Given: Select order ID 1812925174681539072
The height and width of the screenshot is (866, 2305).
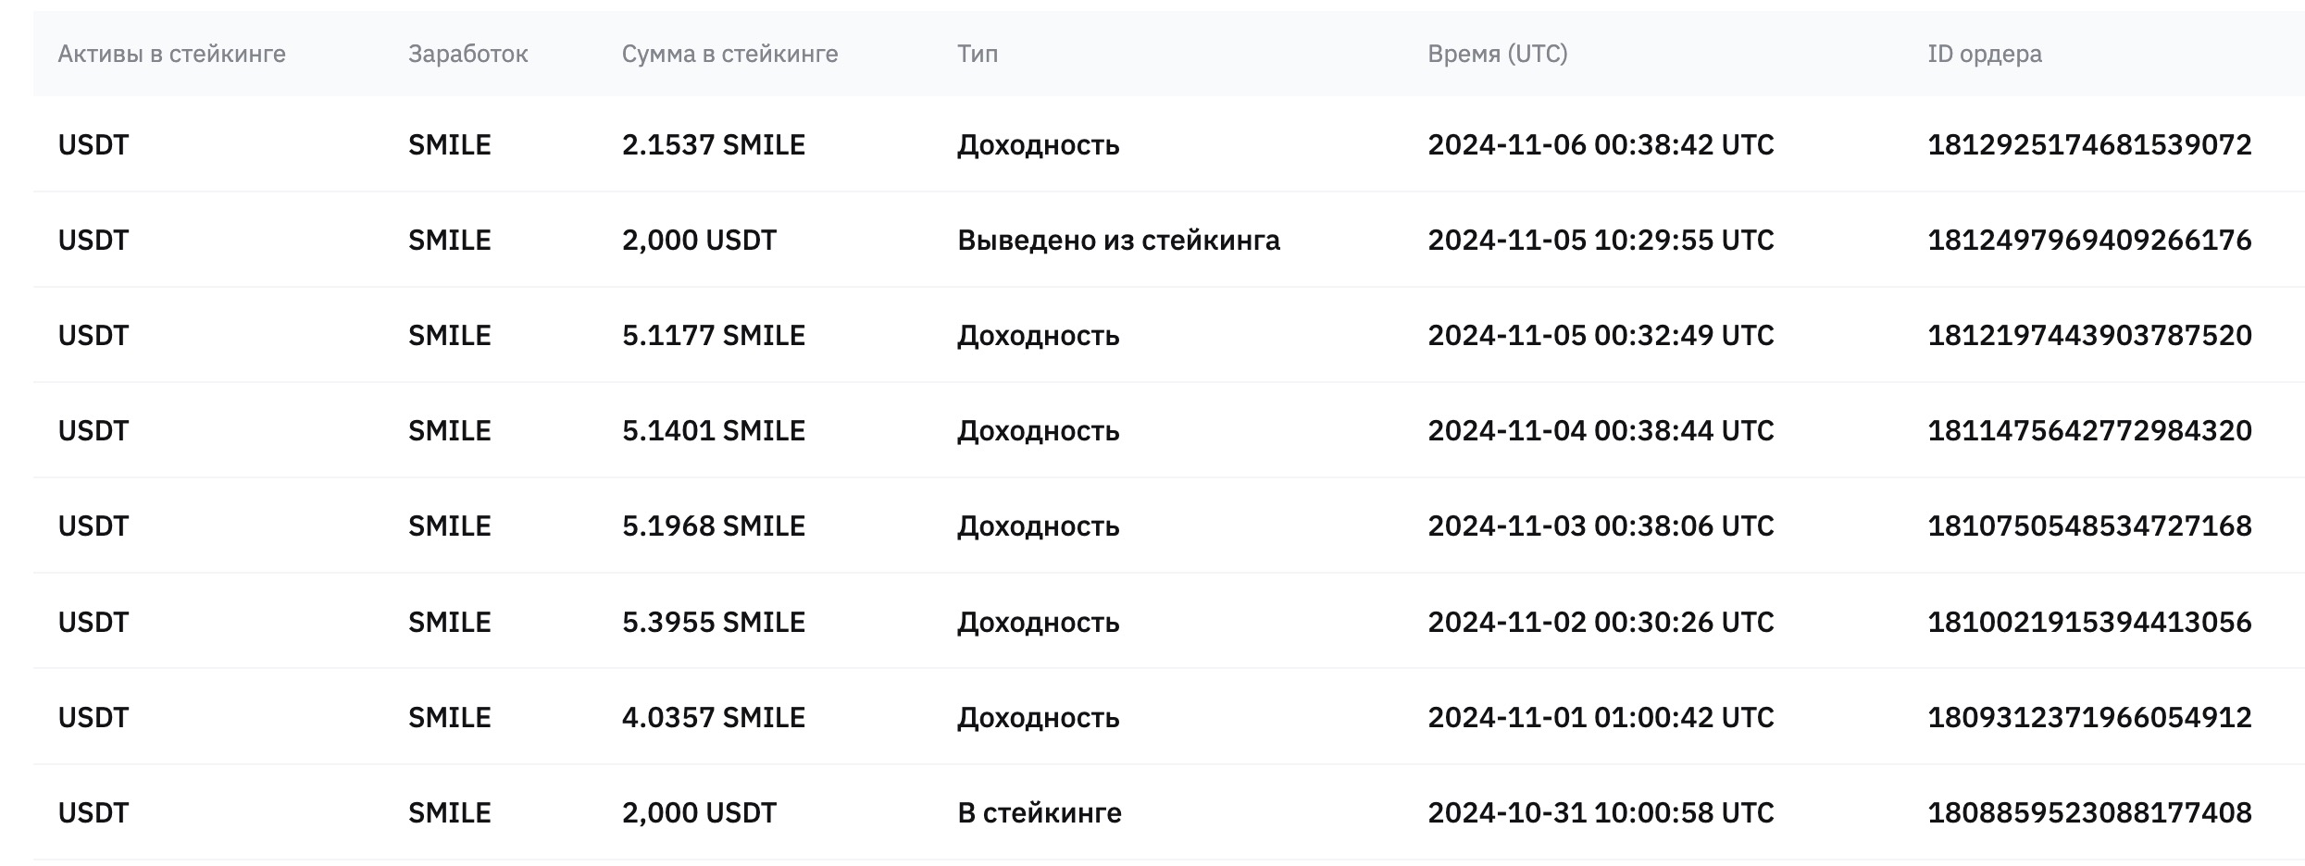Looking at the screenshot, I should [2089, 144].
